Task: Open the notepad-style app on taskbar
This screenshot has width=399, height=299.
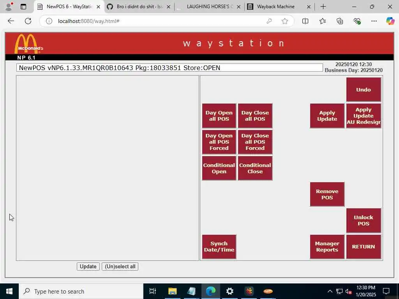Action: [191, 291]
